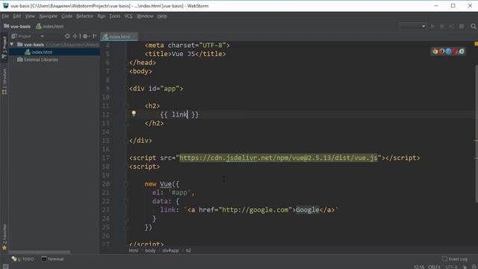
Task: Click tool windows quick access icon bottom-left
Action: [x=5, y=266]
